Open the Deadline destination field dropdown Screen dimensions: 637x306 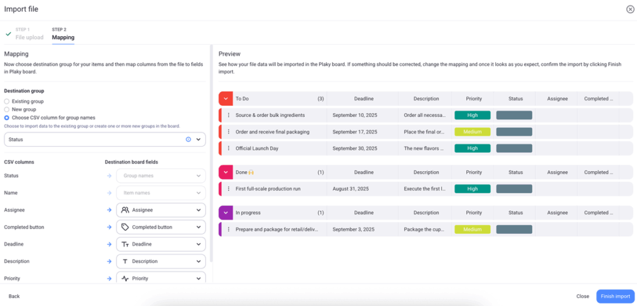tap(160, 244)
